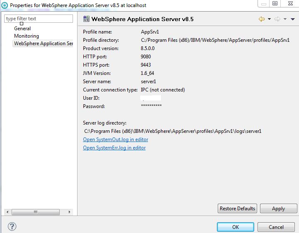Select General in the properties tree
The image size is (299, 233).
click(x=22, y=29)
